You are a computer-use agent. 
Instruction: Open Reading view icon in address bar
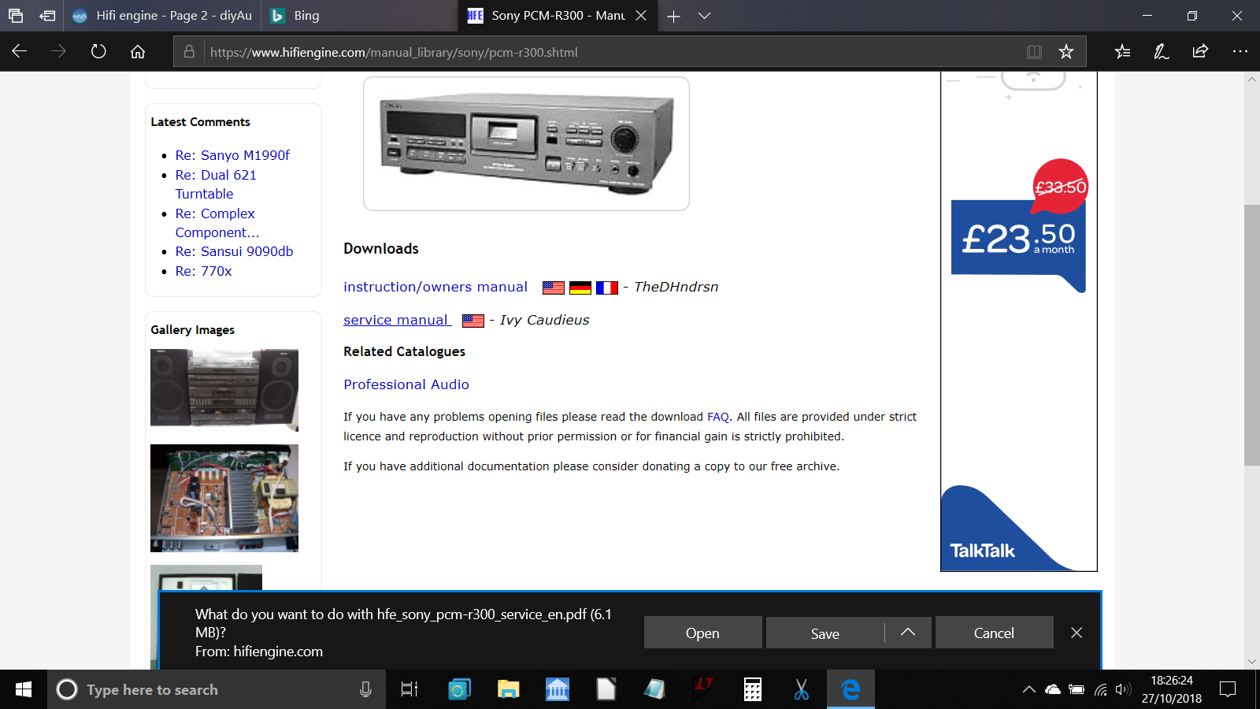pyautogui.click(x=1034, y=52)
